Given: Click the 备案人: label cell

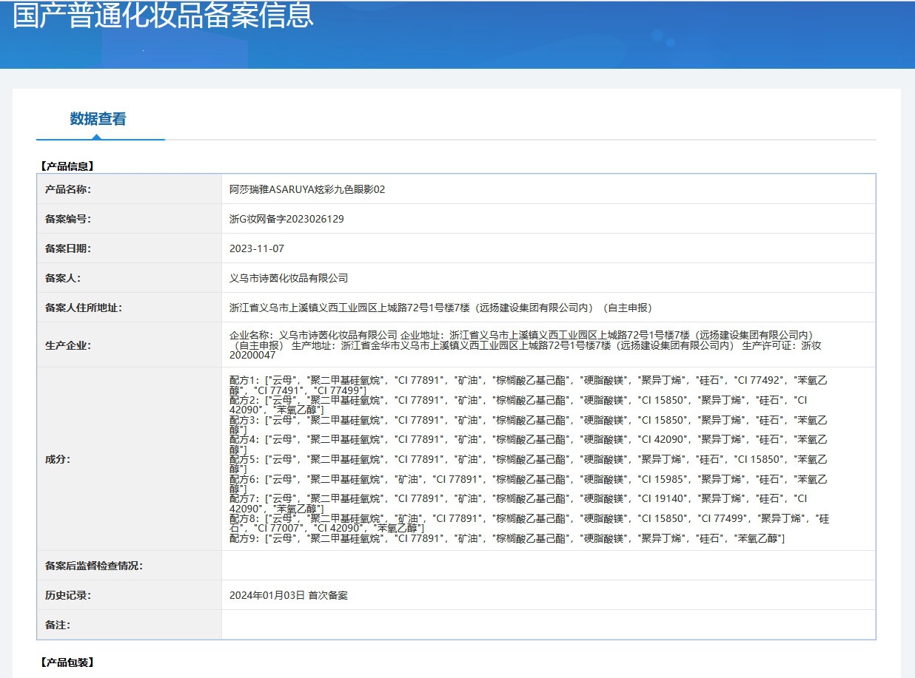Looking at the screenshot, I should [130, 278].
